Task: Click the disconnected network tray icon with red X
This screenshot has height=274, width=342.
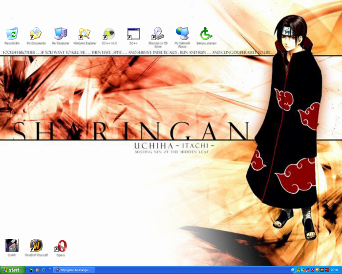Action: (x=308, y=270)
